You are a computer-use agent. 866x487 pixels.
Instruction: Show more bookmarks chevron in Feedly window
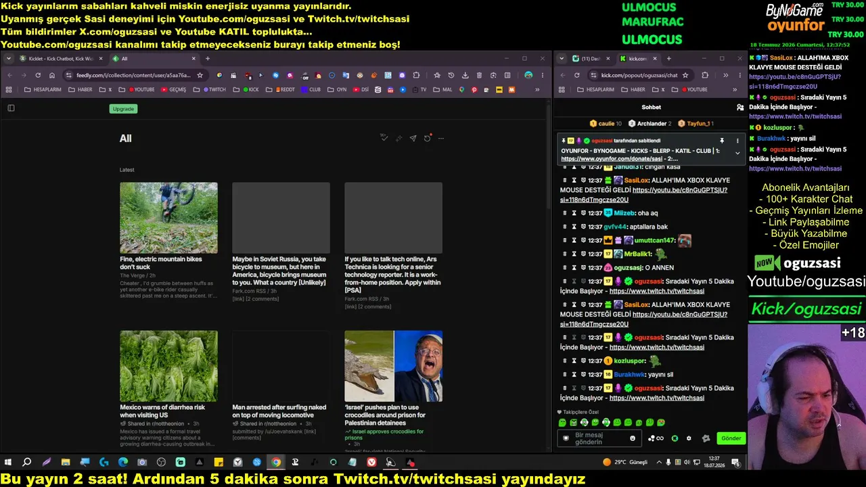click(x=538, y=89)
